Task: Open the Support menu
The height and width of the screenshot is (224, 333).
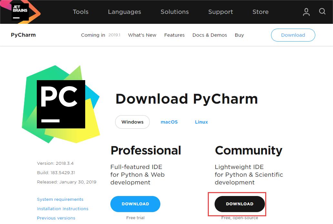Action: pyautogui.click(x=220, y=12)
